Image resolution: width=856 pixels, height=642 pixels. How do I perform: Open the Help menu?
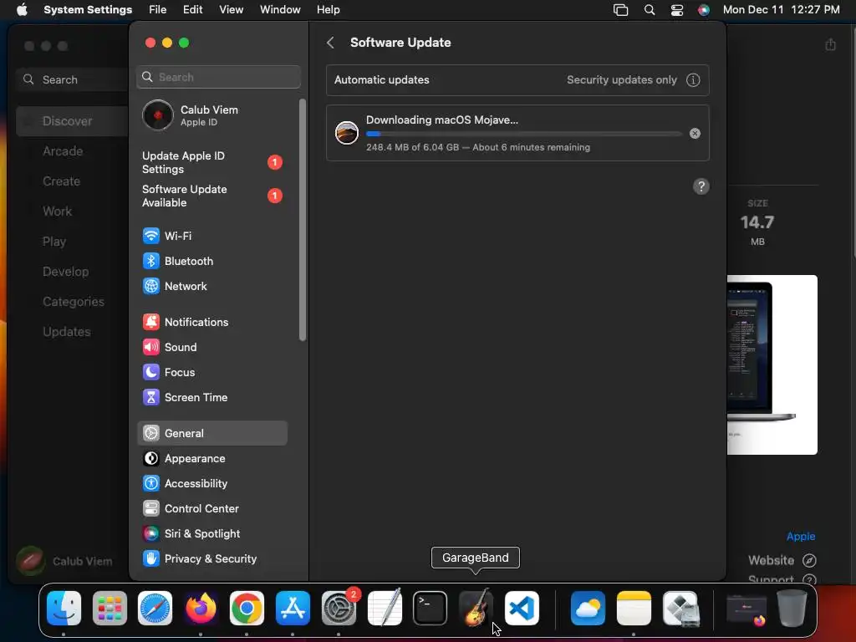(x=328, y=10)
